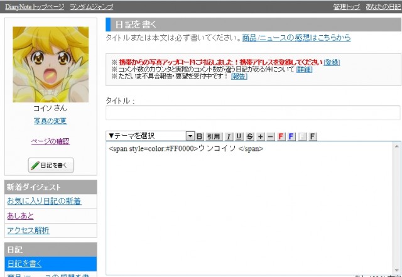Set black font color with black F
Image resolution: width=402 pixels, height=277 pixels.
(312, 136)
